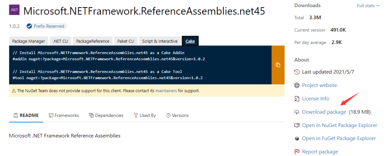Select the Cake tab
This screenshot has height=156, width=386.
pyautogui.click(x=190, y=41)
